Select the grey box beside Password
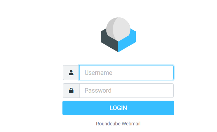Screen dimensions: 217x132 (x=71, y=91)
